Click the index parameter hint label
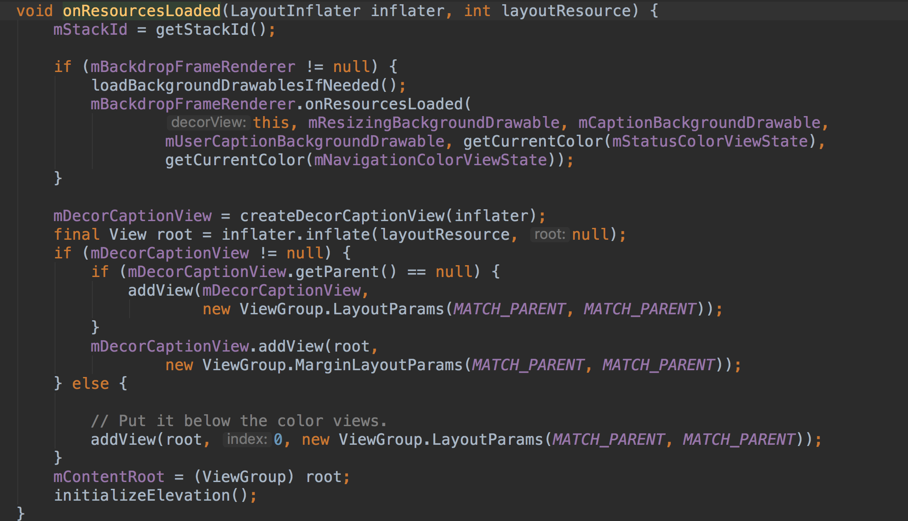The width and height of the screenshot is (908, 521). [246, 439]
